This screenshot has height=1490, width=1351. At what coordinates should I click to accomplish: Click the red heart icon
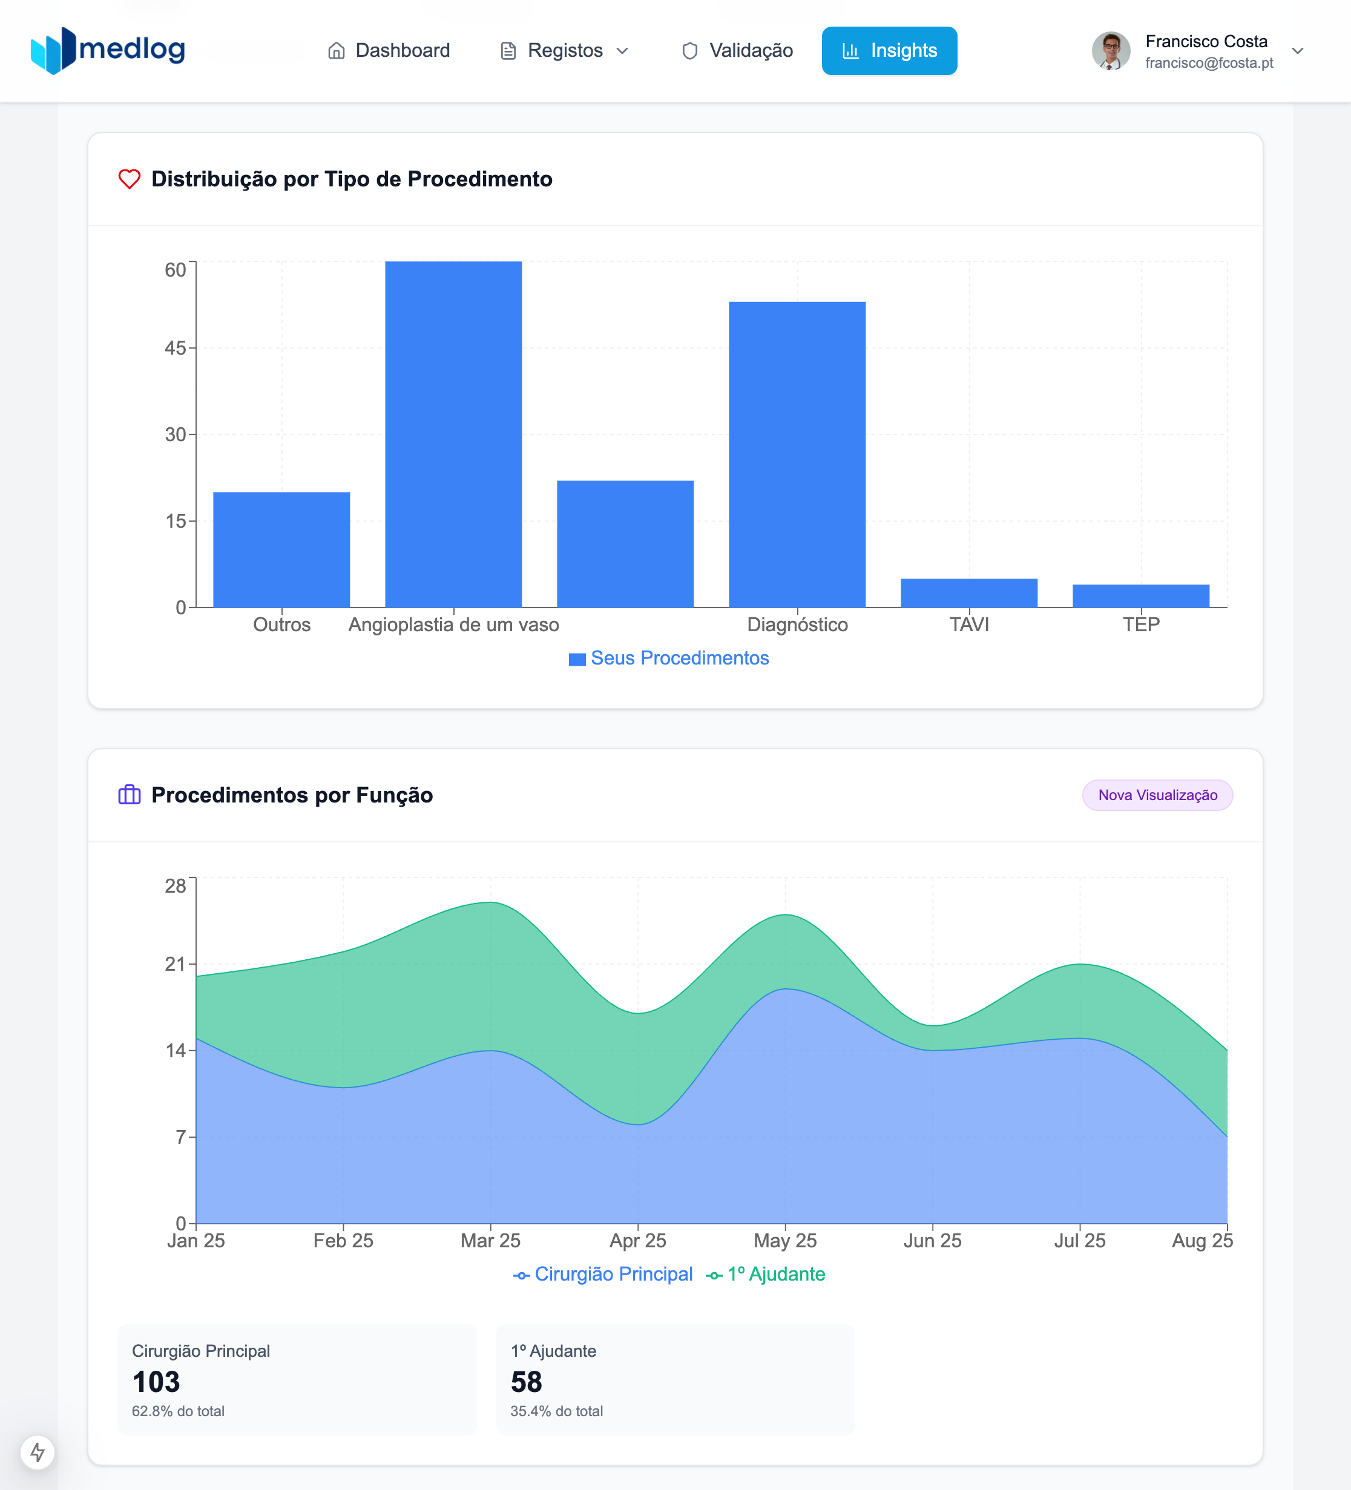click(130, 179)
